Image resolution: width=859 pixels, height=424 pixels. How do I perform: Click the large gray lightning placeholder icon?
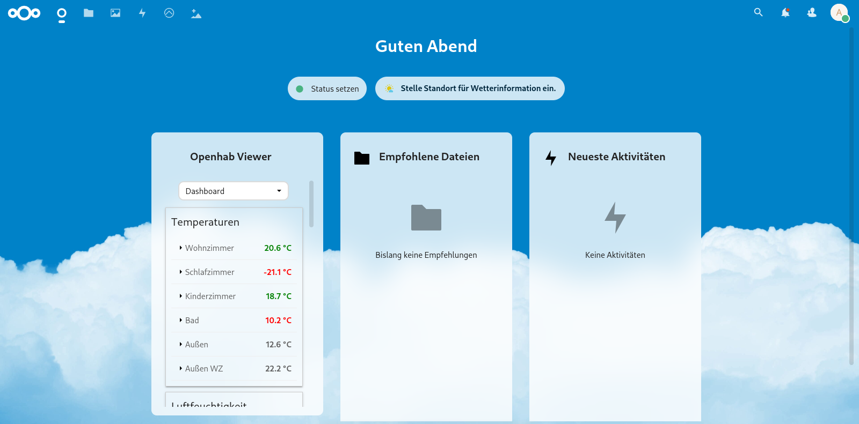click(615, 218)
